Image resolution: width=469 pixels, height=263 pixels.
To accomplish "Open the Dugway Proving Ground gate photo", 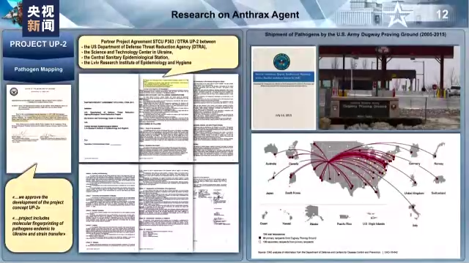I will (x=389, y=88).
